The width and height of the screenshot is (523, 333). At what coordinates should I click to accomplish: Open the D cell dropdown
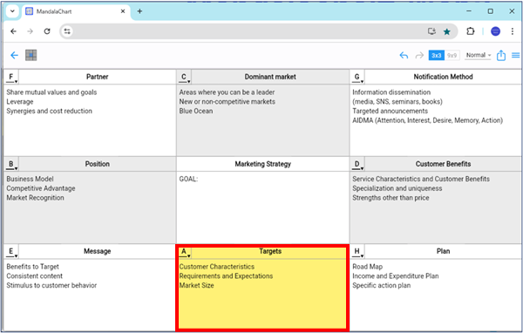(357, 164)
